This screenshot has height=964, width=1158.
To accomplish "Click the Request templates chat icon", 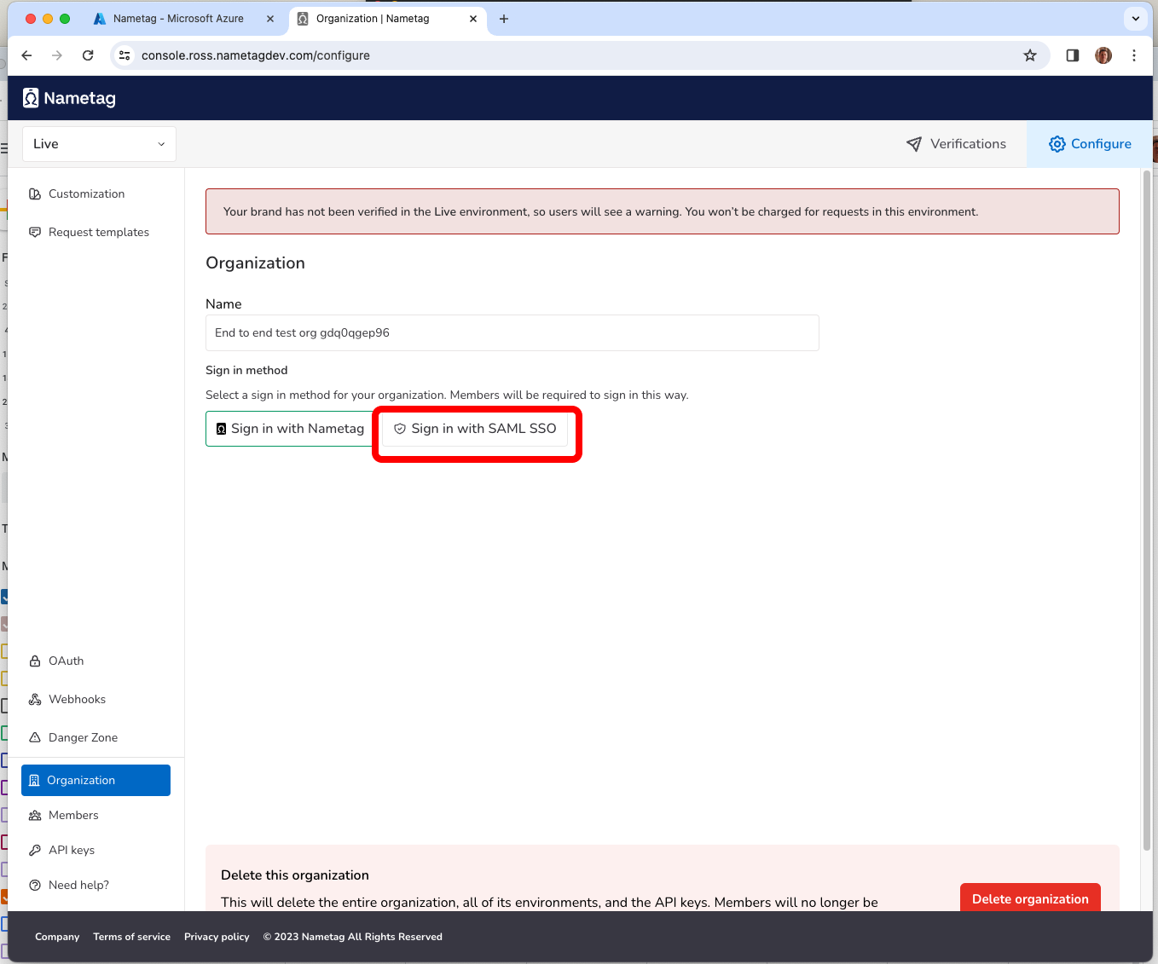I will [35, 232].
